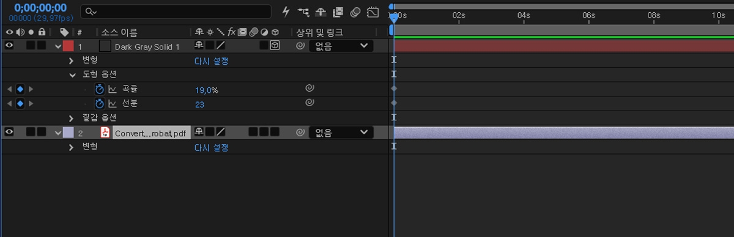Viewport: 734px width, 237px height.
Task: Edit 곡률 value 19.0%
Action: click(x=207, y=90)
